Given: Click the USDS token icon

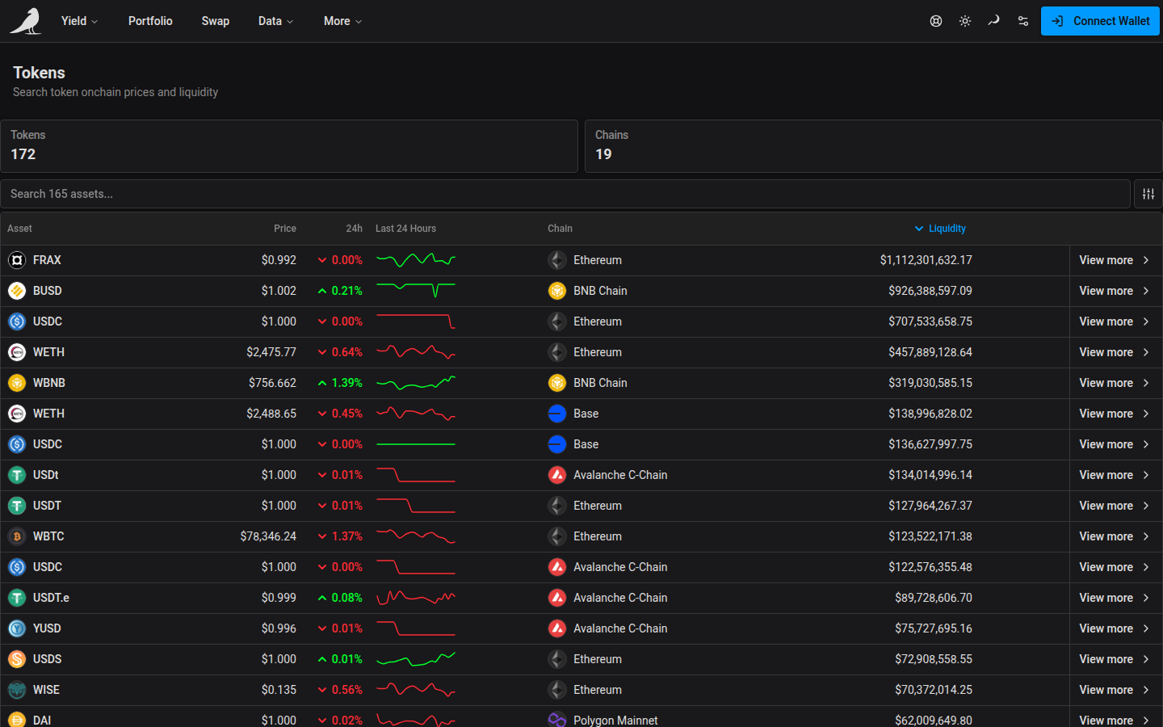Looking at the screenshot, I should click(17, 659).
